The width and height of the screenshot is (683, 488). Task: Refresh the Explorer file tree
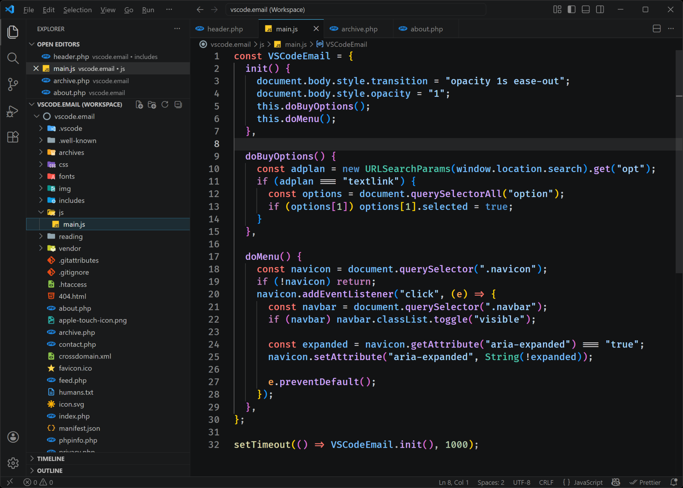tap(165, 104)
